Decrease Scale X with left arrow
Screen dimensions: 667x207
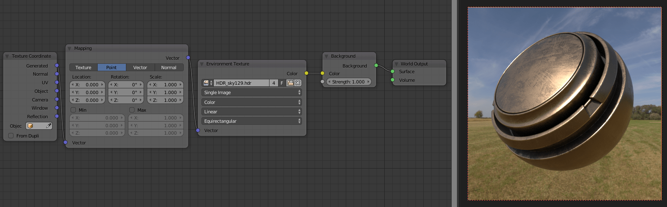click(x=150, y=85)
